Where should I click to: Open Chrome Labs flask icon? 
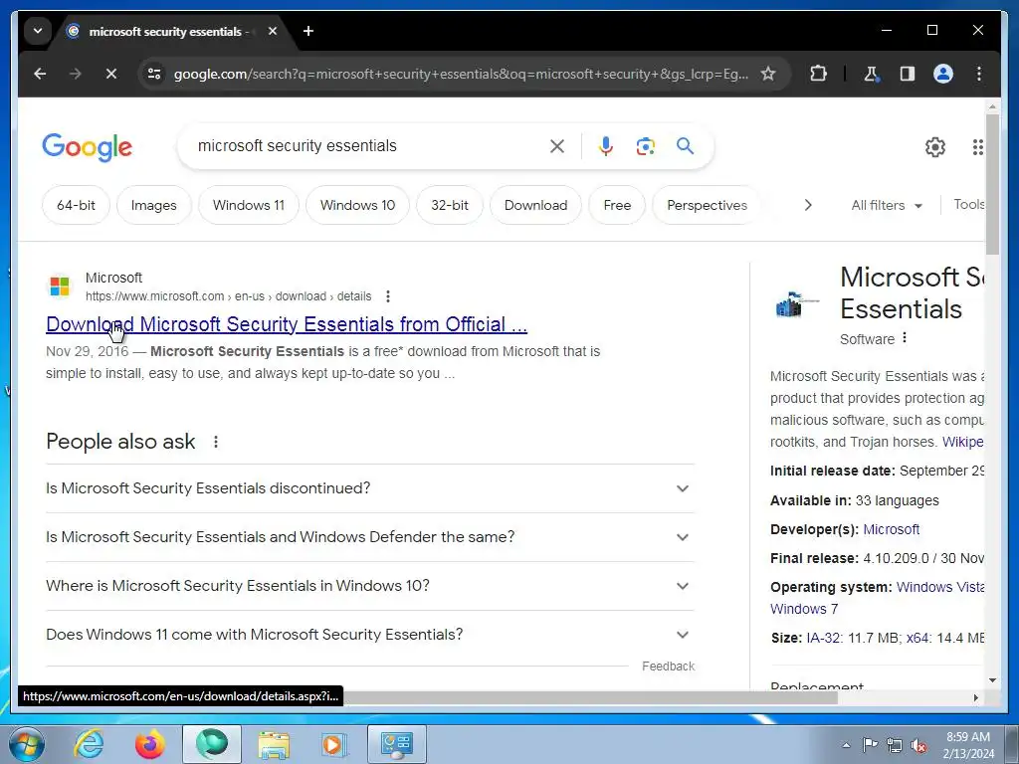point(872,74)
